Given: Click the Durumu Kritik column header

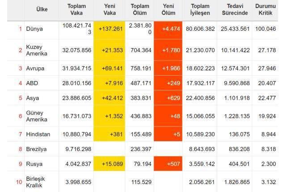Looking at the screenshot, I should pos(265,9).
